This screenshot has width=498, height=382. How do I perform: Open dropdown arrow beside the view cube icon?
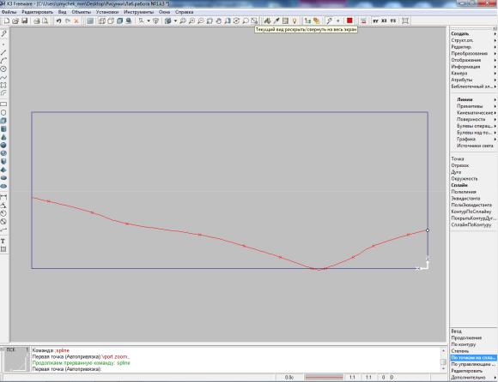click(x=175, y=21)
